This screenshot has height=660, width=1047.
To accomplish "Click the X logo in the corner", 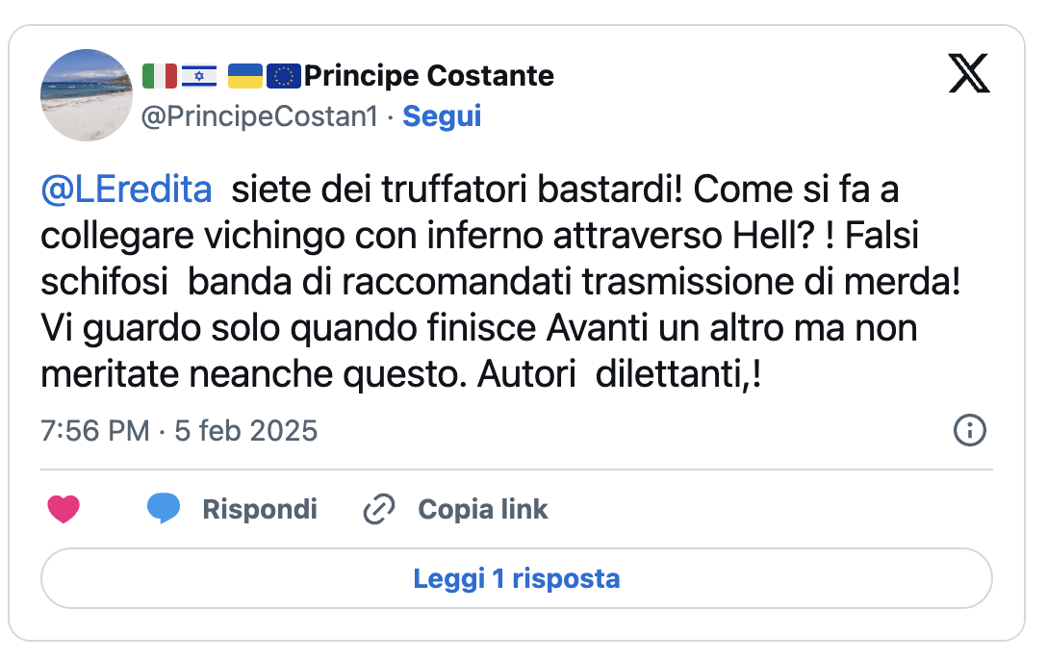I will 969,74.
